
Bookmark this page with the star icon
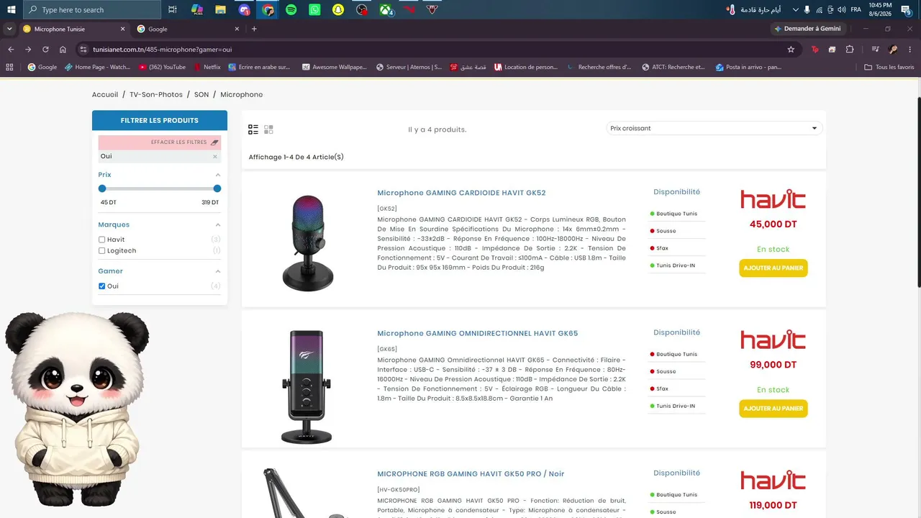click(791, 50)
